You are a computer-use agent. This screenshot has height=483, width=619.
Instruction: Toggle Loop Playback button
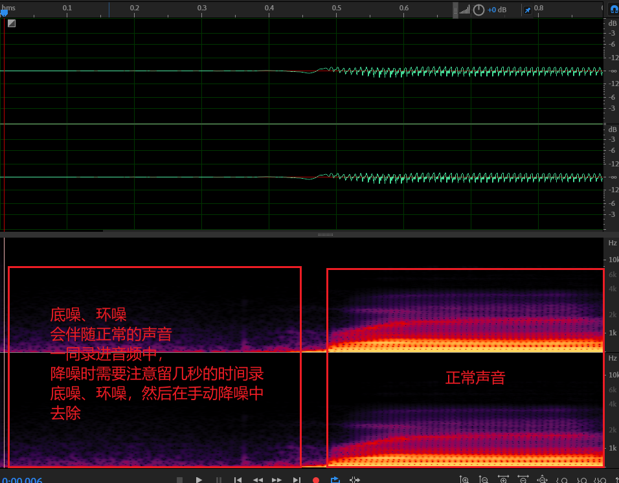(x=335, y=480)
